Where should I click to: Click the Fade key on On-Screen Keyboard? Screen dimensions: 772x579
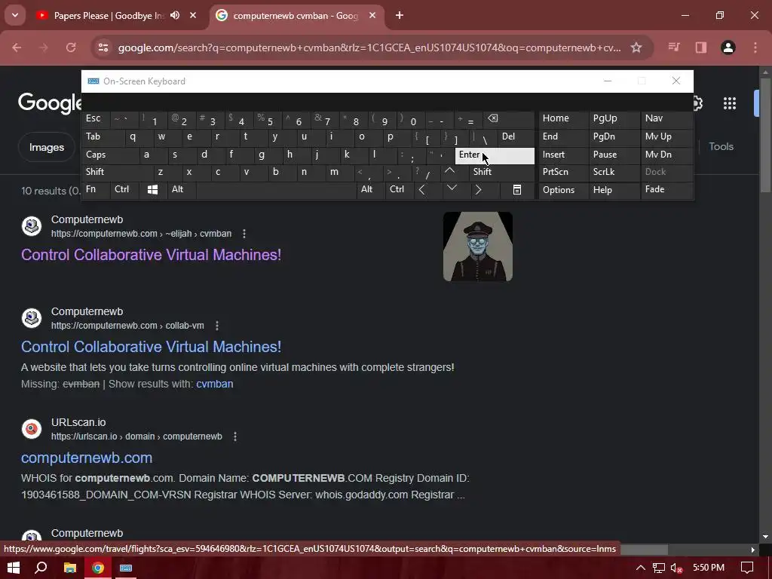(666, 189)
